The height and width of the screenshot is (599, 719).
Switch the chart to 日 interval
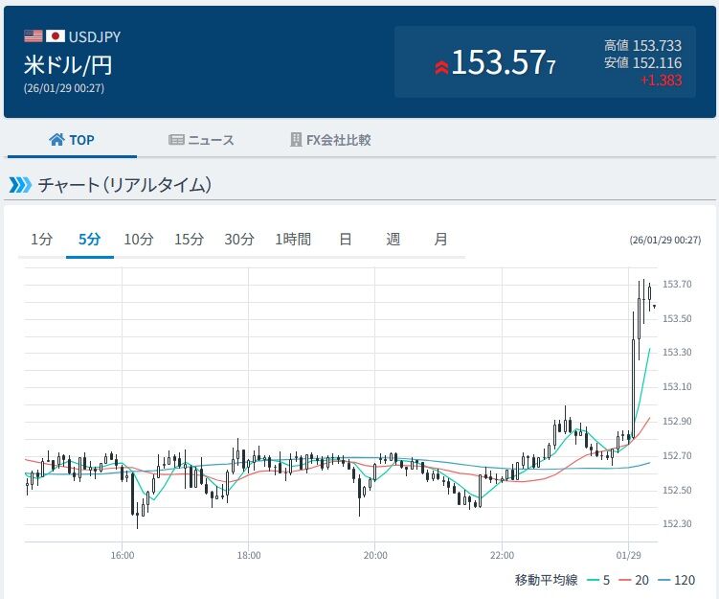coord(346,240)
